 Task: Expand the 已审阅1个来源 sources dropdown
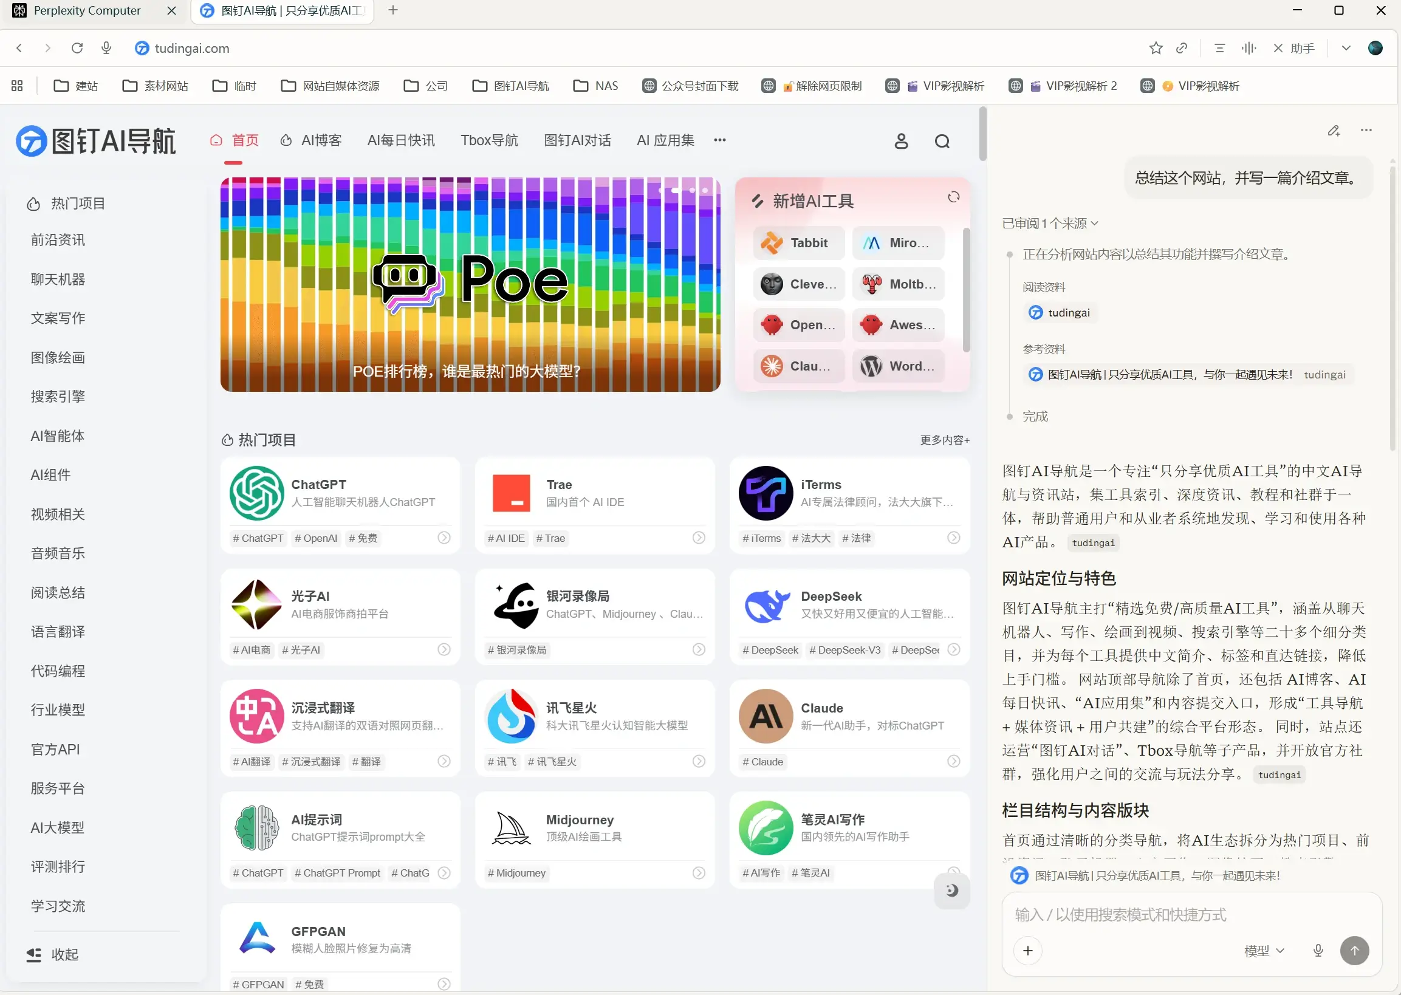coord(1050,224)
